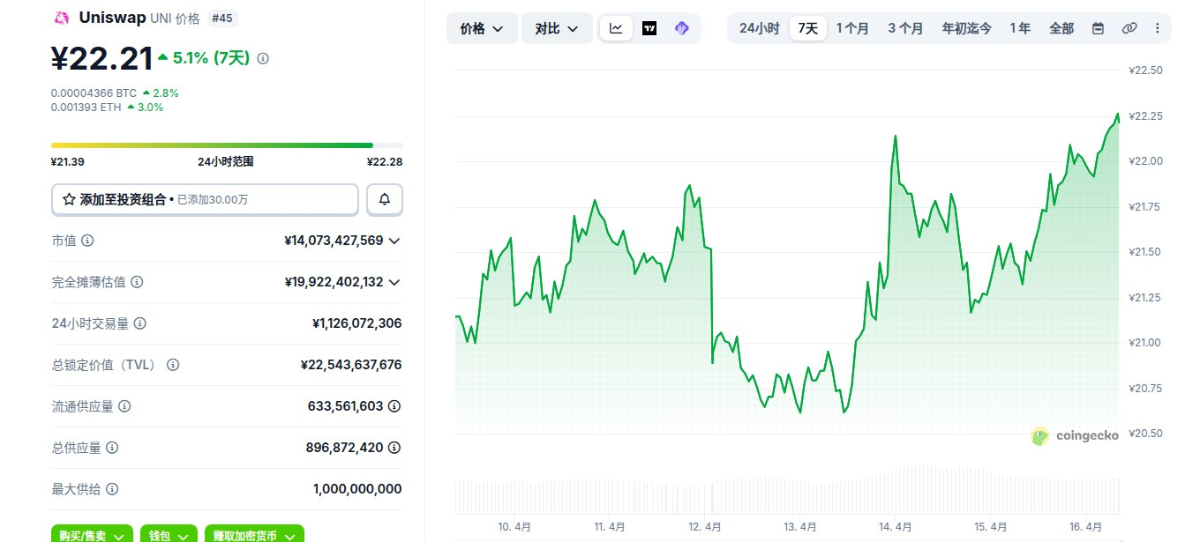The height and width of the screenshot is (542, 1200).
Task: Click the 1,000,000,000 max supply value
Action: pyautogui.click(x=357, y=489)
